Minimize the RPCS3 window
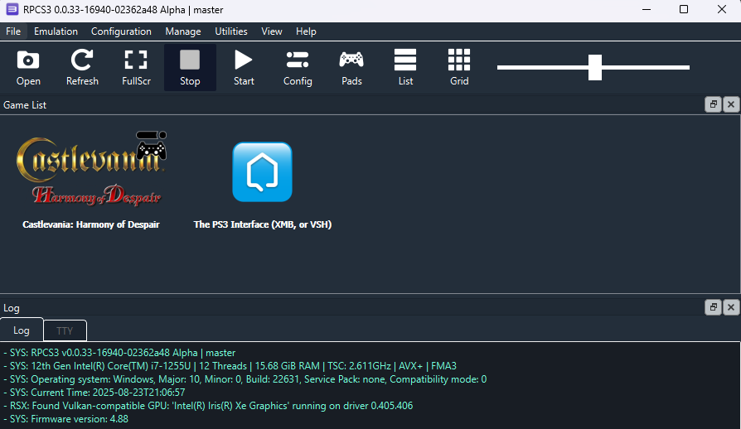The image size is (741, 429). click(647, 9)
